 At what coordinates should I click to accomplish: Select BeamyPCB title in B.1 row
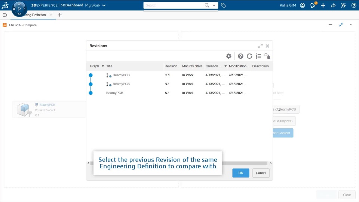point(121,84)
